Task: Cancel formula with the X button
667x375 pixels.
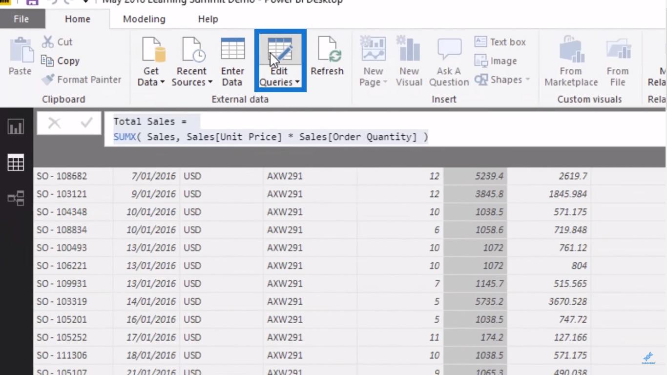Action: [54, 123]
